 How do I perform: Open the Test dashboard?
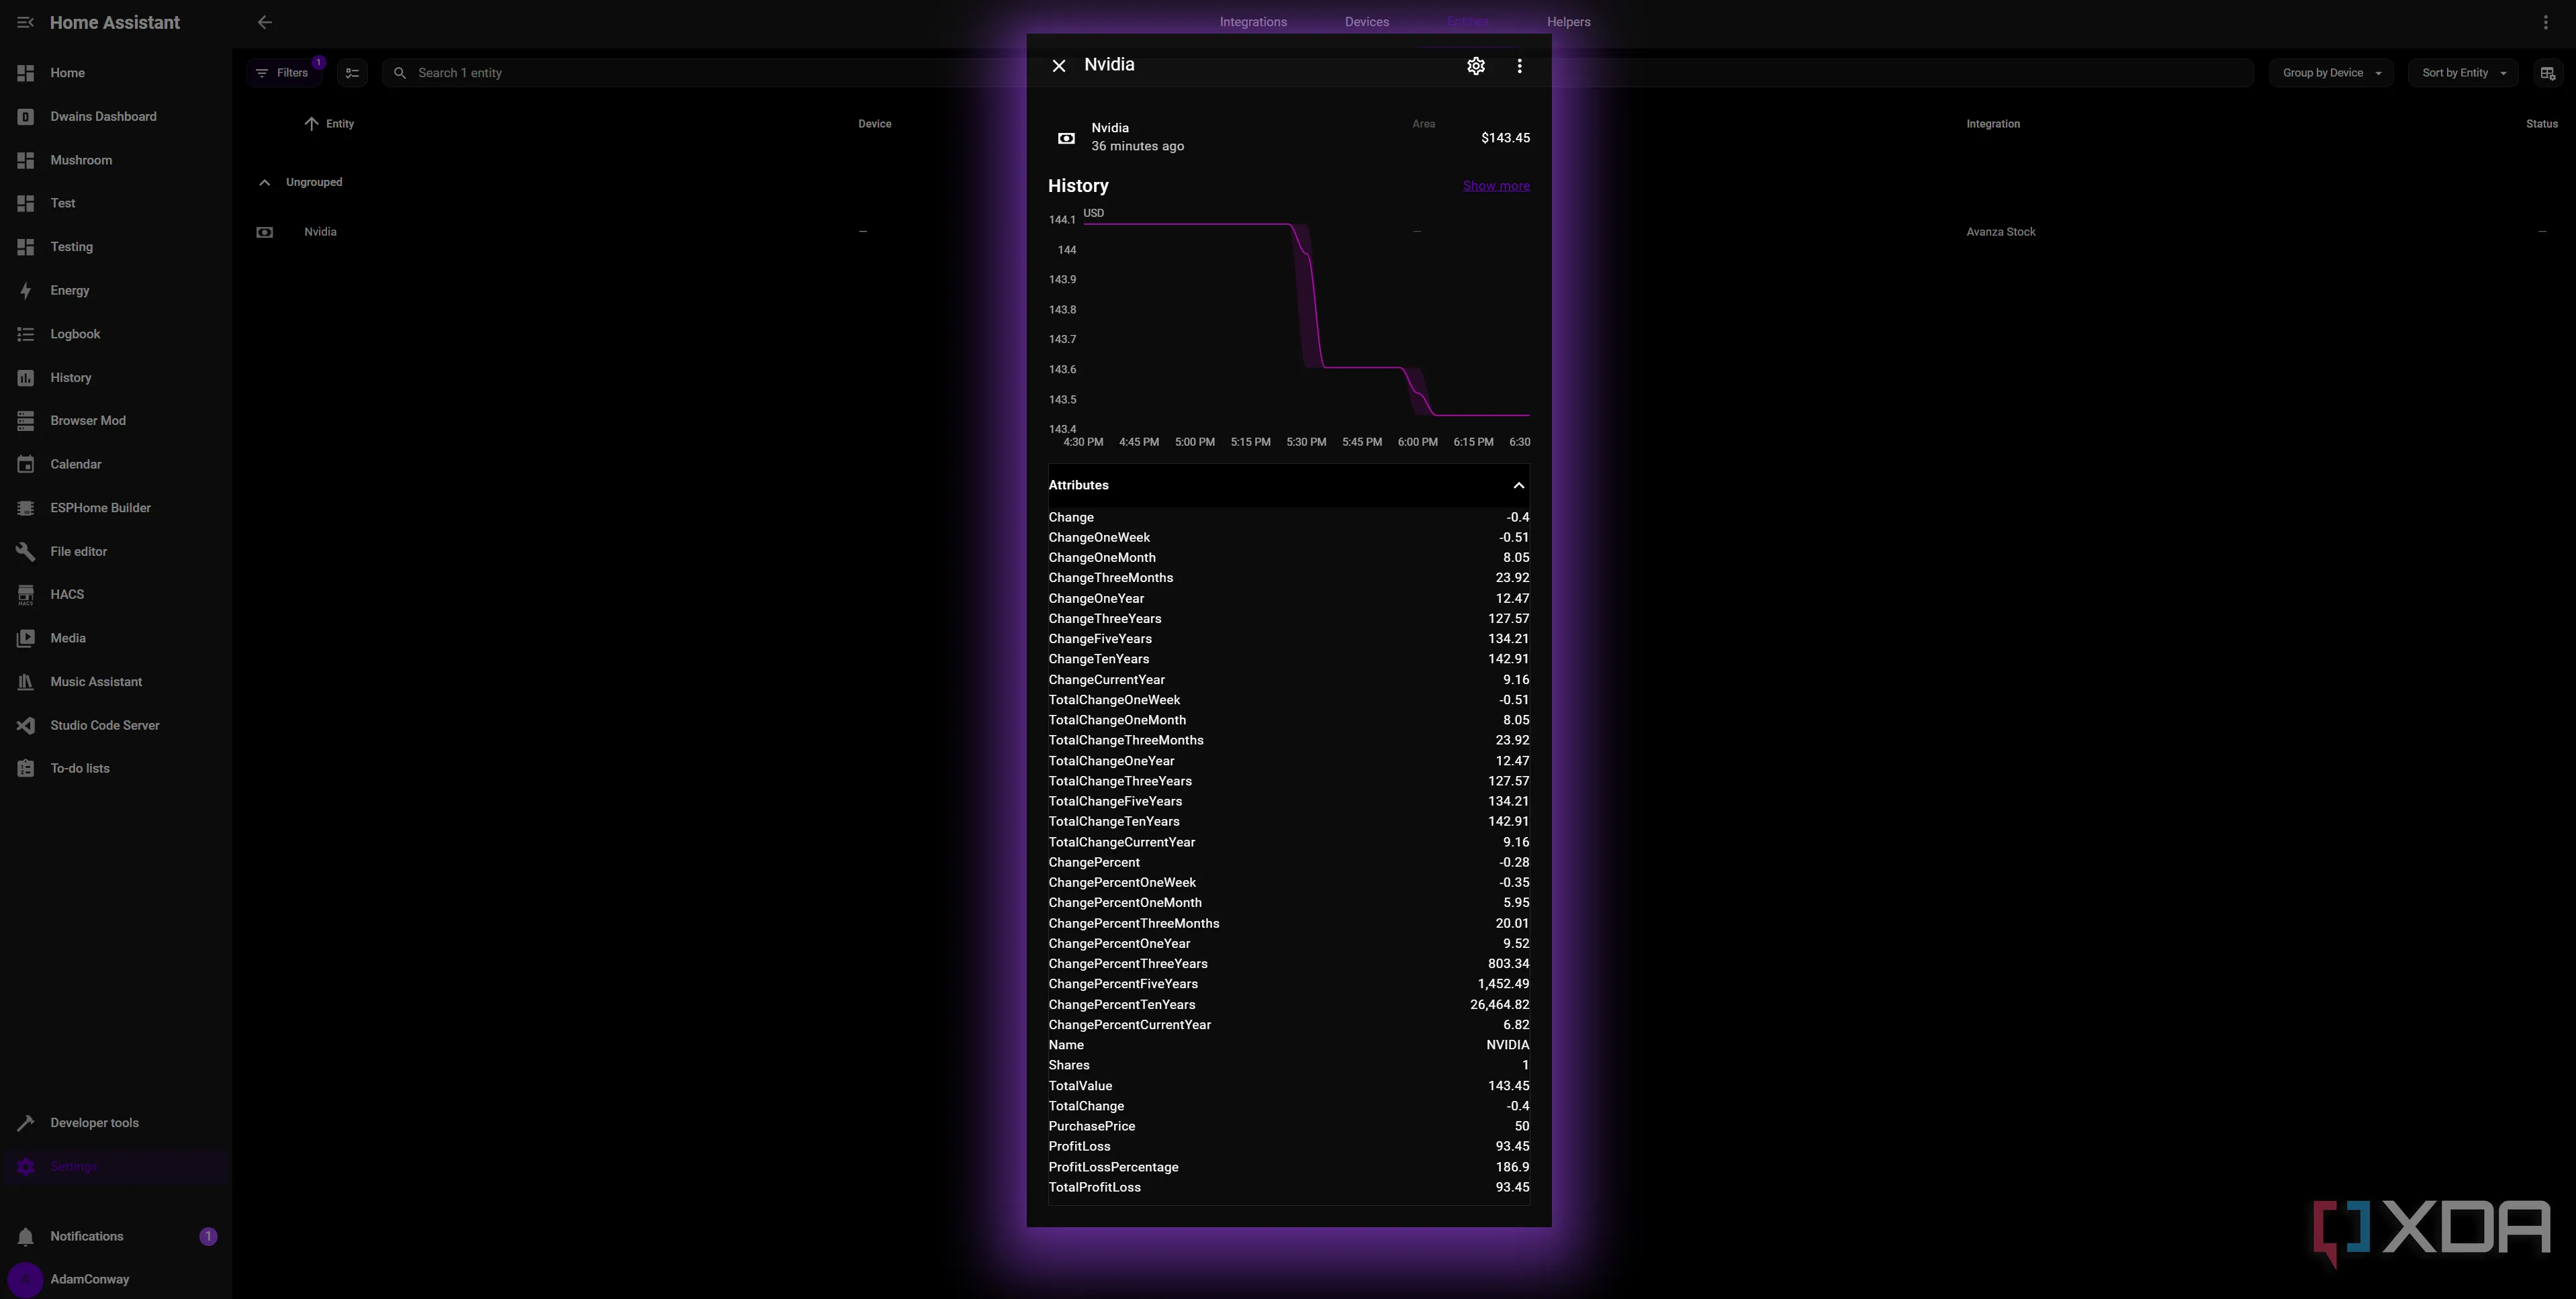(116, 203)
